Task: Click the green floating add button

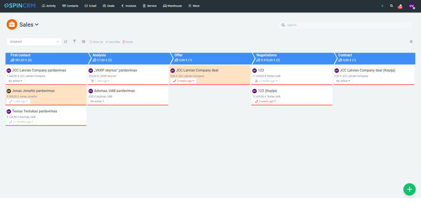Action: pos(410,189)
